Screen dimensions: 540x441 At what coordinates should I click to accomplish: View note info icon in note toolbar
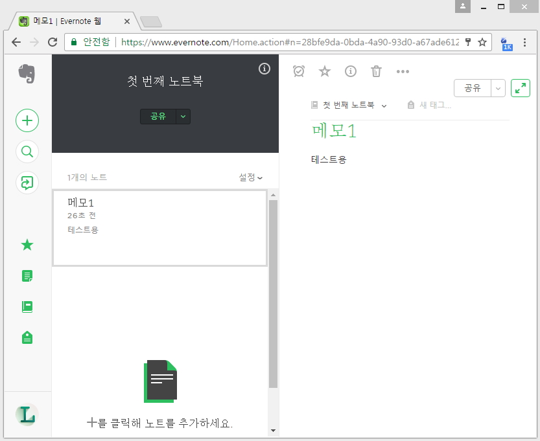(351, 71)
